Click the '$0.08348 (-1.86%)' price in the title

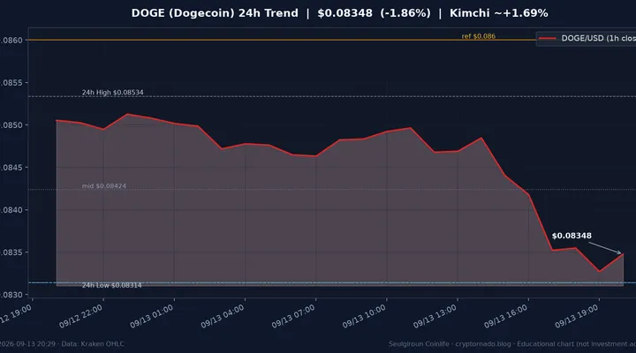click(374, 13)
